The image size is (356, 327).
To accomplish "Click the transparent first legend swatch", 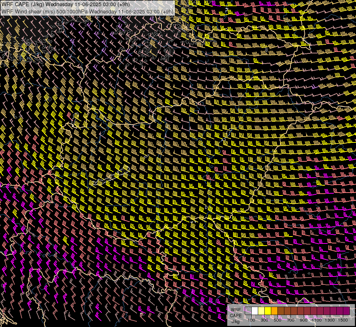I will 248,311.
